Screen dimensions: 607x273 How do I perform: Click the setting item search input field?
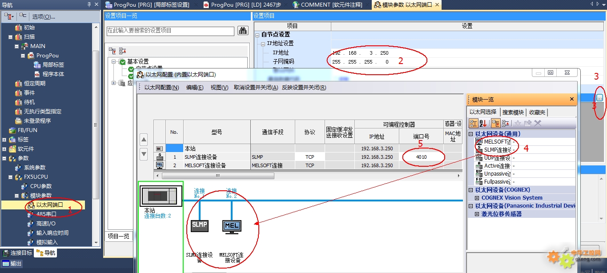pos(170,31)
